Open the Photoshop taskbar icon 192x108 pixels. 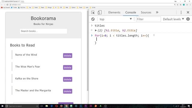(81, 106)
